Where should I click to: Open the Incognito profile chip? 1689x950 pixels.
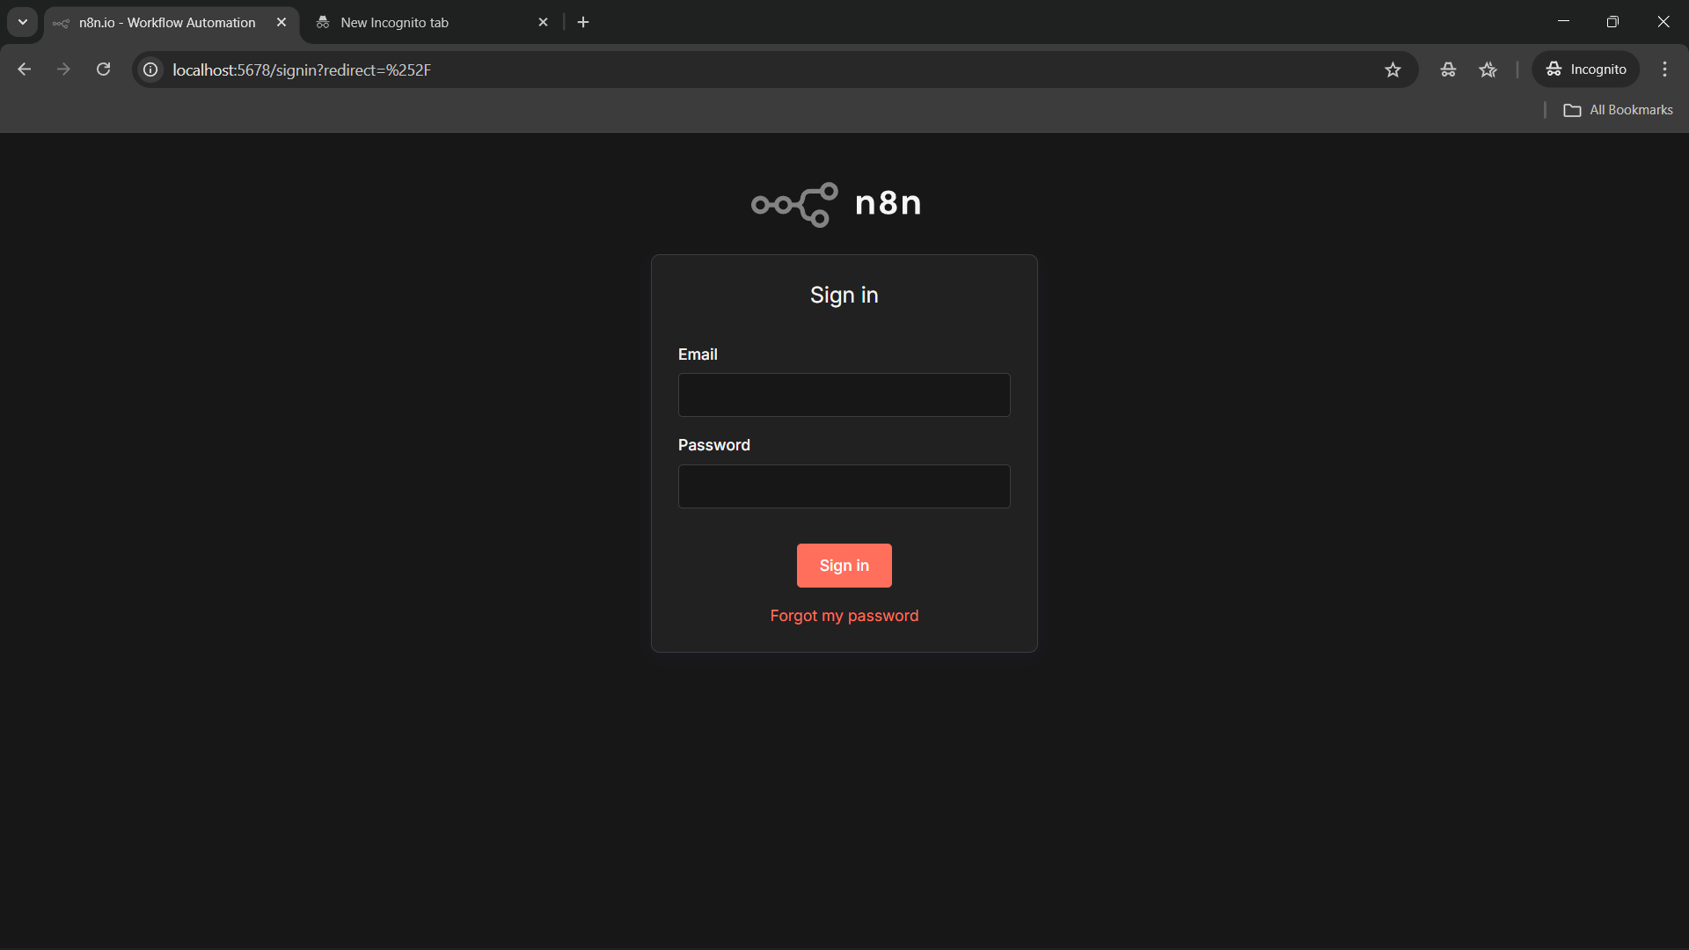[x=1586, y=69]
